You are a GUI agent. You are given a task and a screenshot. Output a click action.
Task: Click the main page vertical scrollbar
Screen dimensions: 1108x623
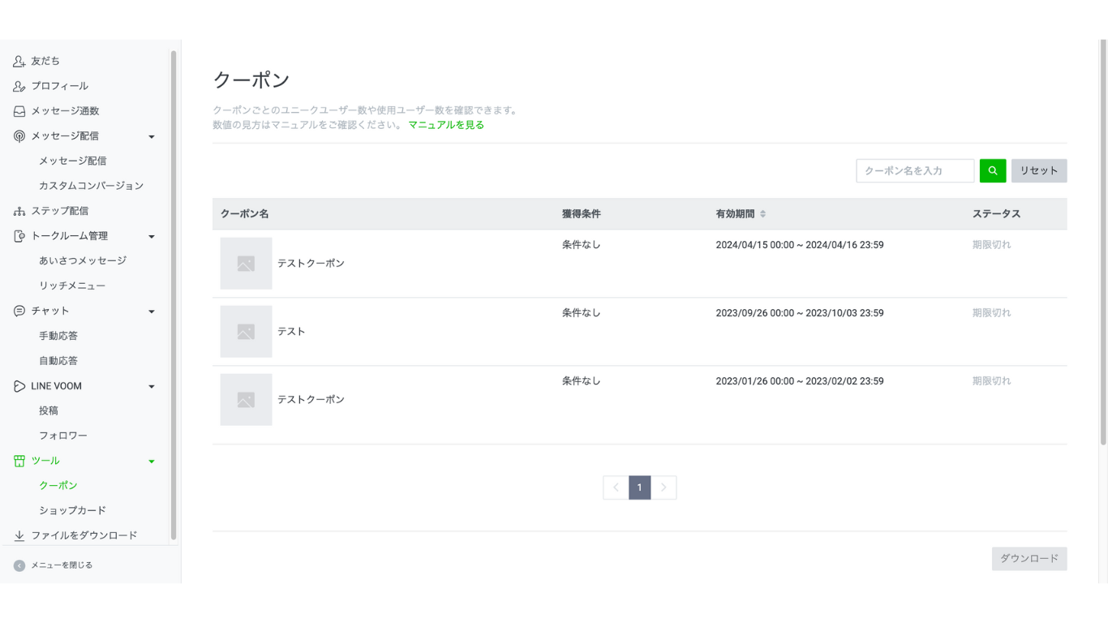[1103, 242]
